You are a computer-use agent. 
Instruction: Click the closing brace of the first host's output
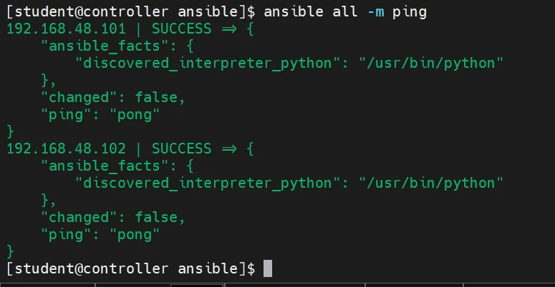(x=10, y=132)
